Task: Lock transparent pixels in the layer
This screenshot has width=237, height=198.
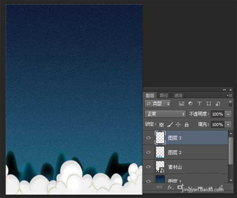Action: click(162, 124)
